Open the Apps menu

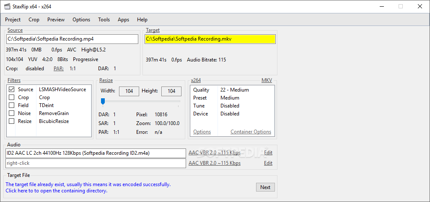[123, 20]
